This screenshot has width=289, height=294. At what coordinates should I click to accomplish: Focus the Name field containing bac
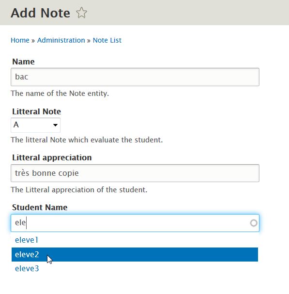tap(135, 77)
